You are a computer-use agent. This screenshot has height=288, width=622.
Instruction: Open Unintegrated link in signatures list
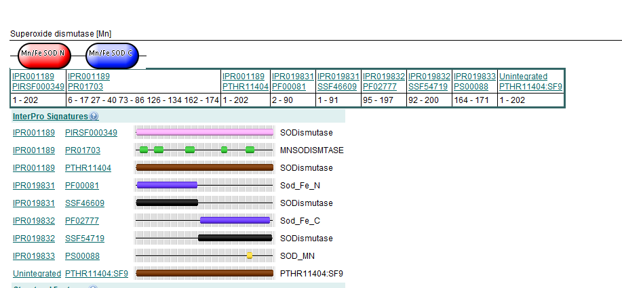(x=37, y=274)
